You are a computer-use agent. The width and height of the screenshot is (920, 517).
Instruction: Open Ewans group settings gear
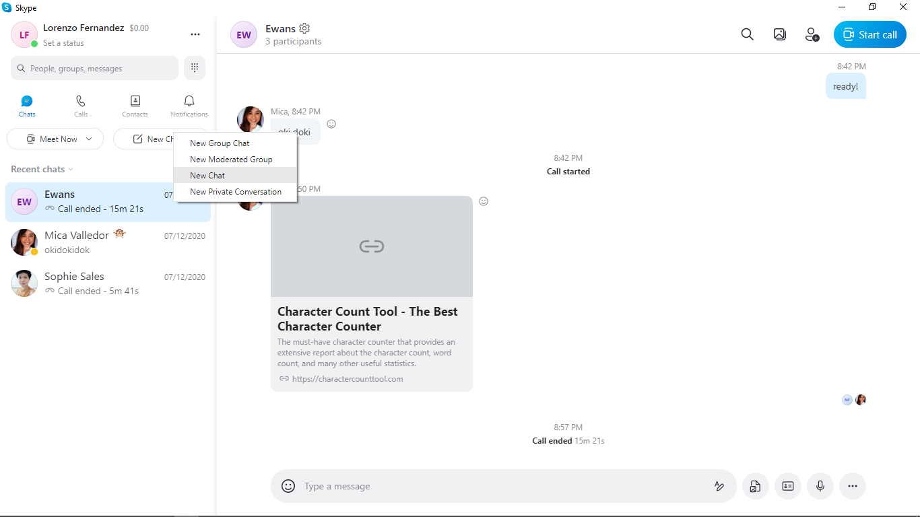coord(304,28)
